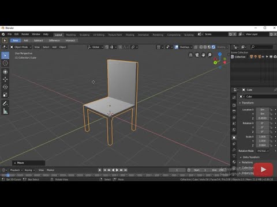The height and width of the screenshot is (207, 277).
Task: Click the perspective/orthographic toggle icon
Action: coord(190,55)
